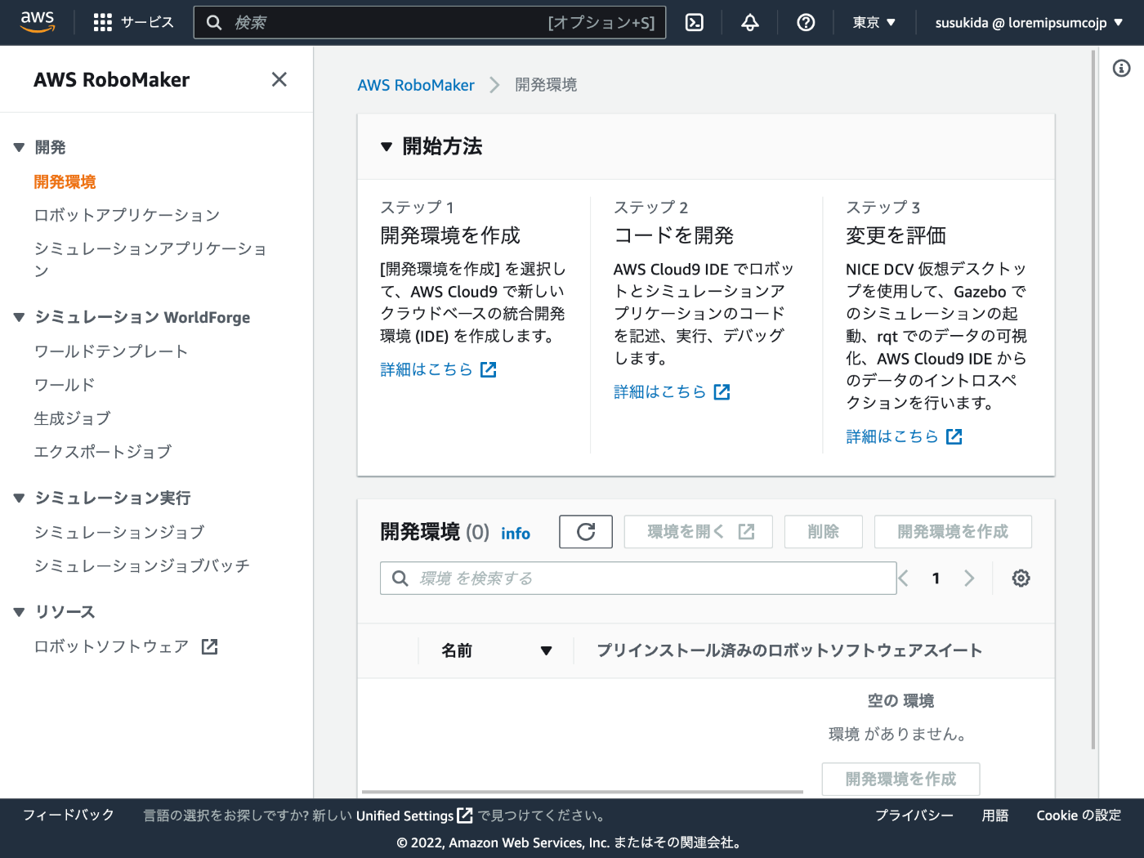Click 開発環境を作成 button under empty state
Viewport: 1144px width, 858px height.
click(900, 780)
